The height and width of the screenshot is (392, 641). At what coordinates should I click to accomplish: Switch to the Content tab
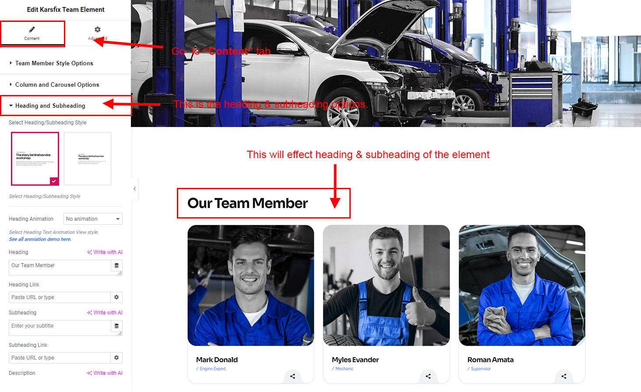(32, 33)
